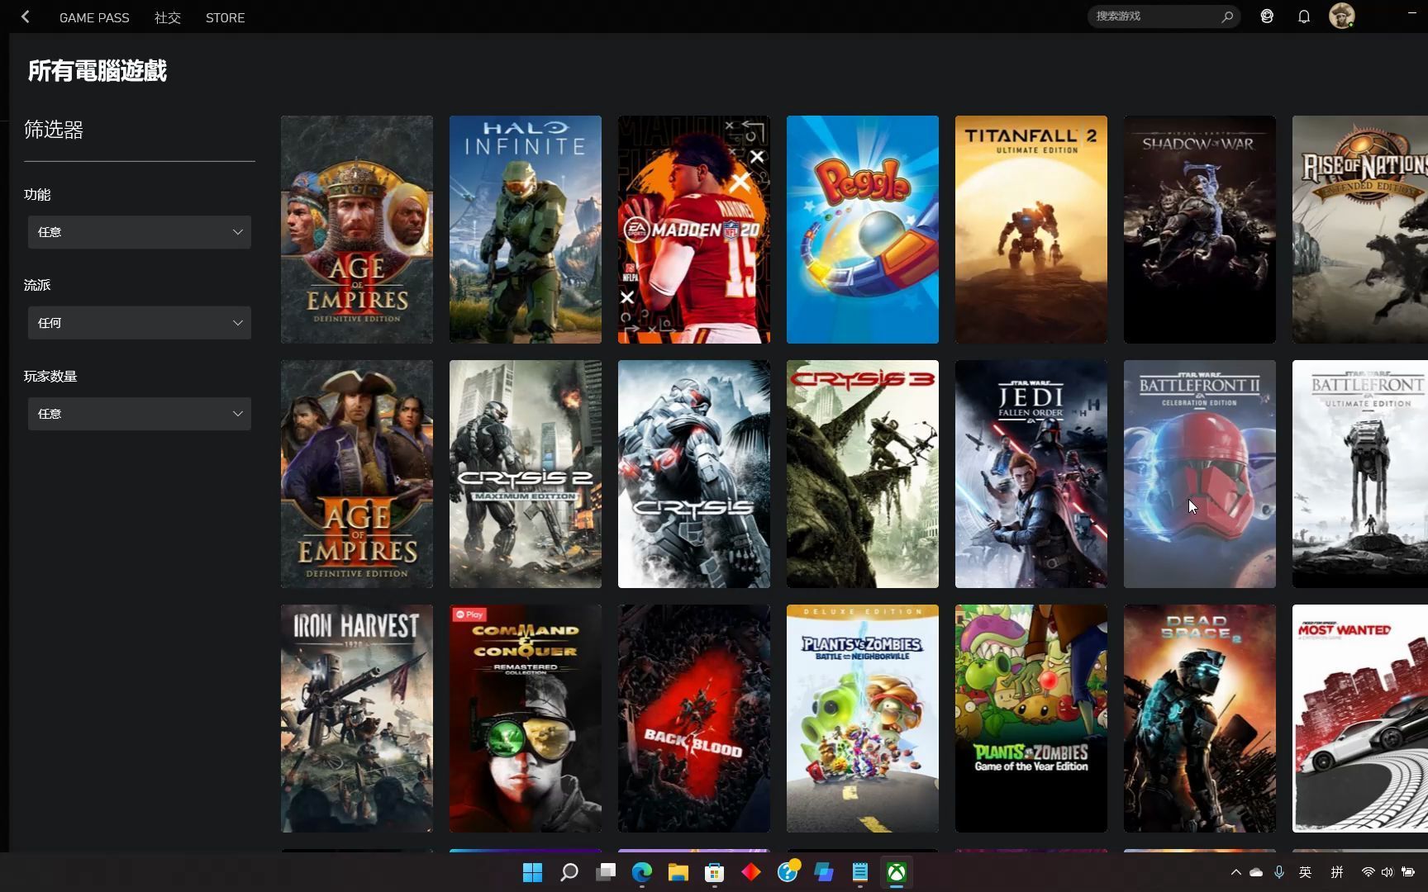Open the Dead Space 2 tile

point(1200,719)
